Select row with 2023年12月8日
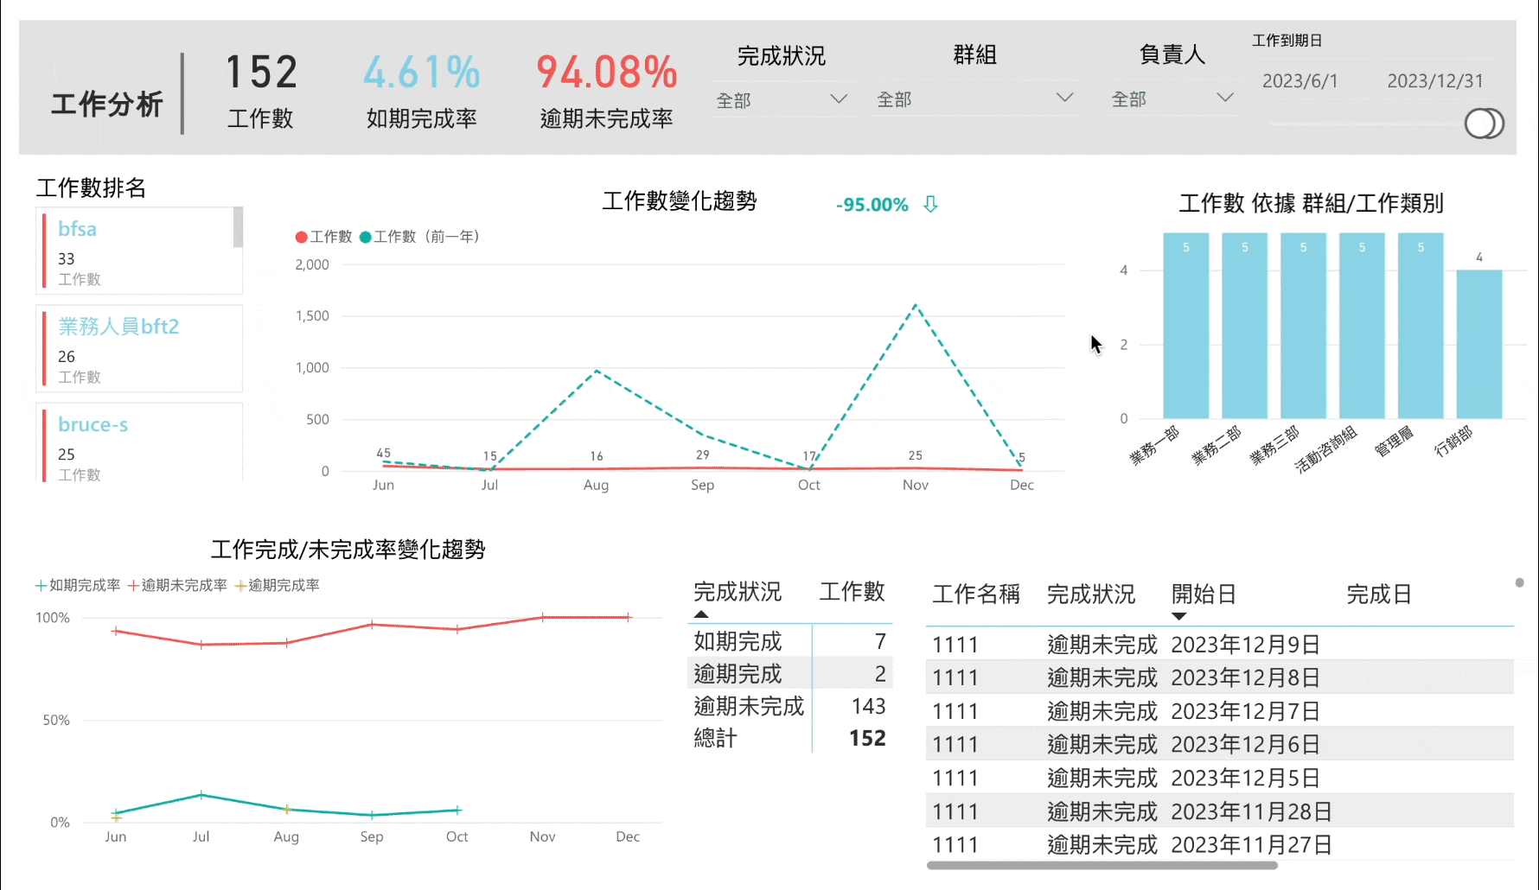This screenshot has height=890, width=1539. pos(1220,677)
